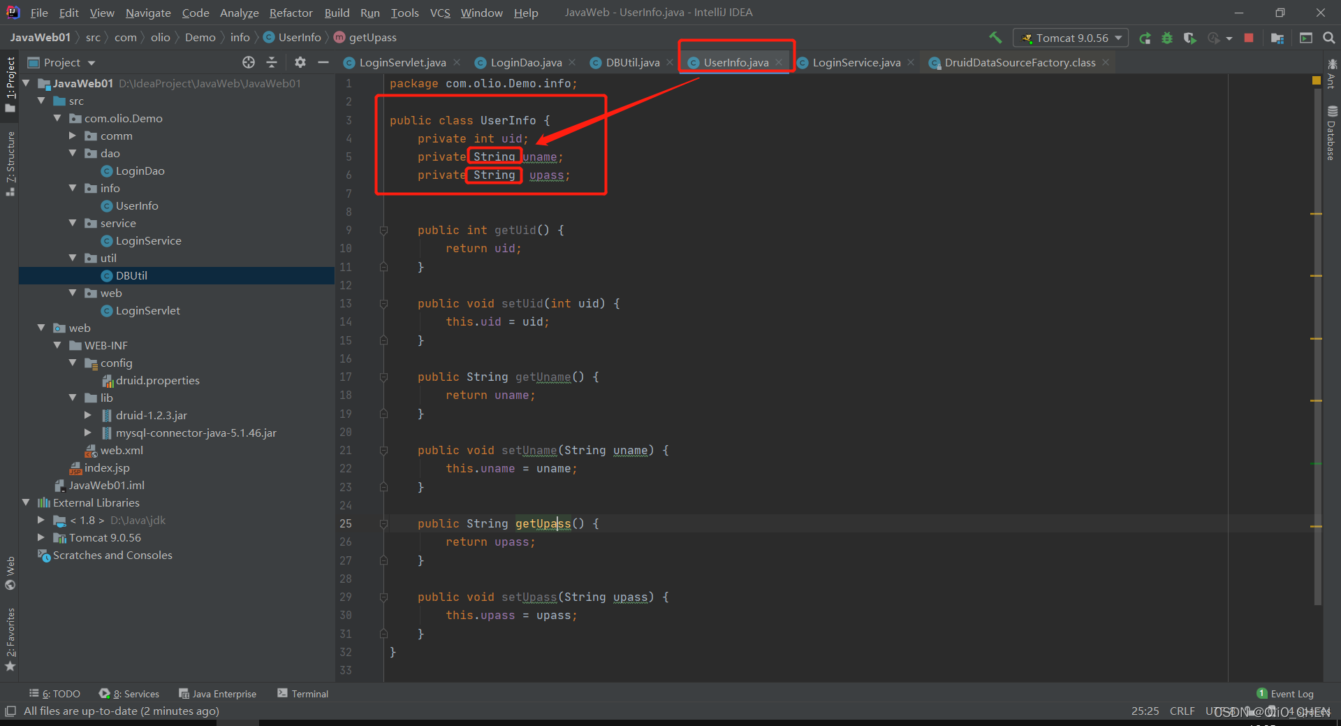Open the Refactor menu
Viewport: 1341px width, 726px height.
tap(291, 13)
